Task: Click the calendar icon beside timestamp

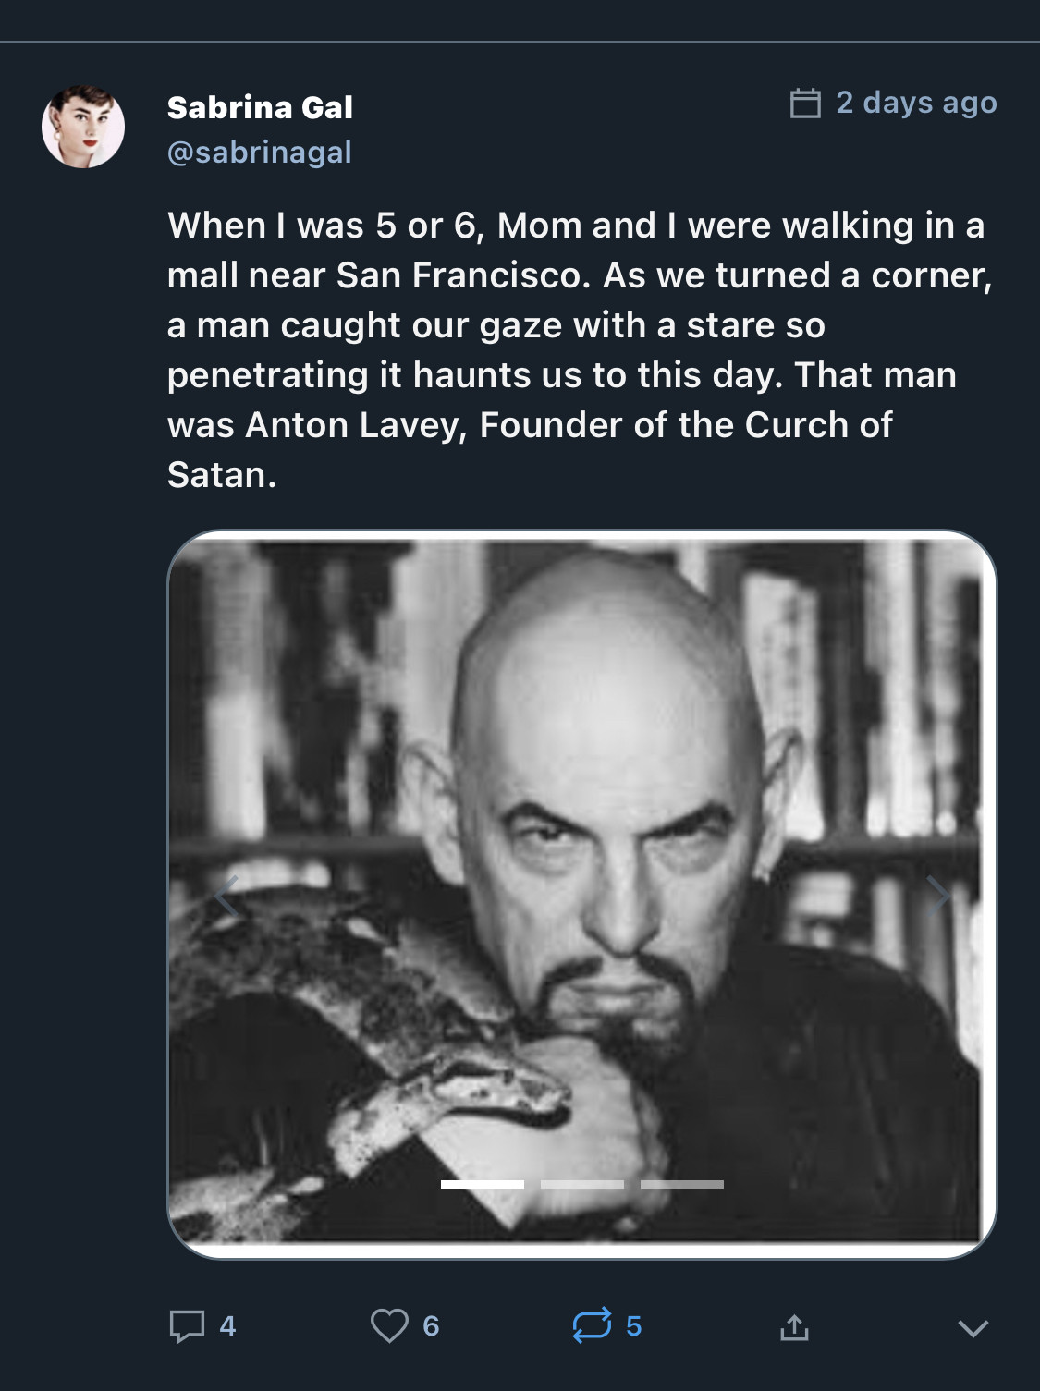Action: (x=805, y=103)
